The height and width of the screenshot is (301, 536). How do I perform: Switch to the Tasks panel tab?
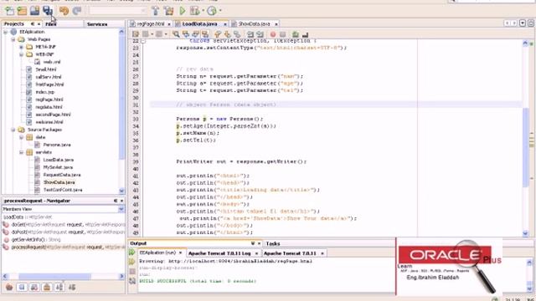[273, 243]
